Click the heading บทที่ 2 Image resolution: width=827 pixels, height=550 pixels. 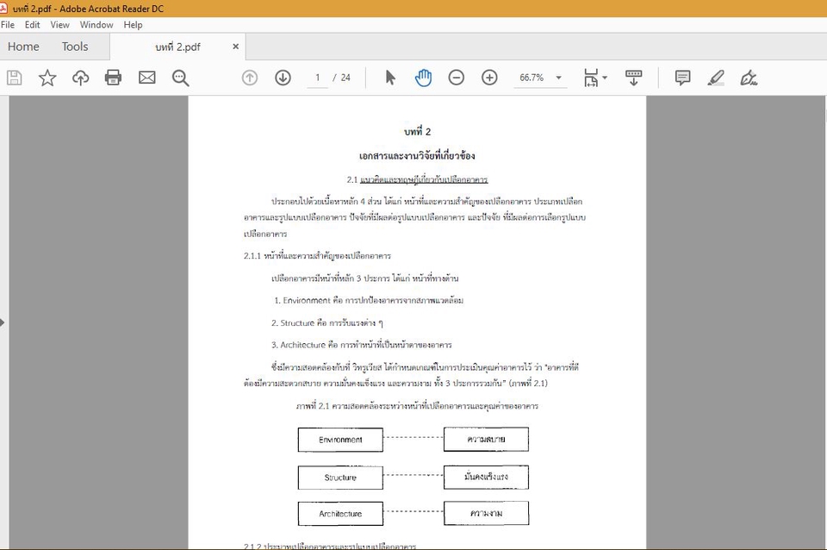(x=417, y=131)
